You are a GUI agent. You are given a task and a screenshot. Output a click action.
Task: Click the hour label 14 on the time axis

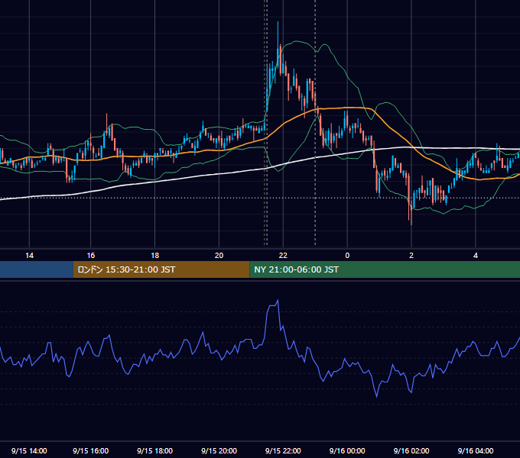point(29,256)
